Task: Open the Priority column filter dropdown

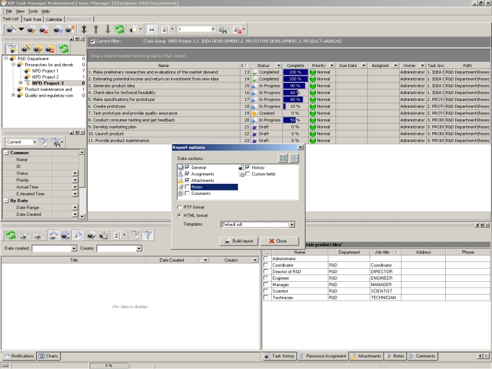Action: pos(332,66)
